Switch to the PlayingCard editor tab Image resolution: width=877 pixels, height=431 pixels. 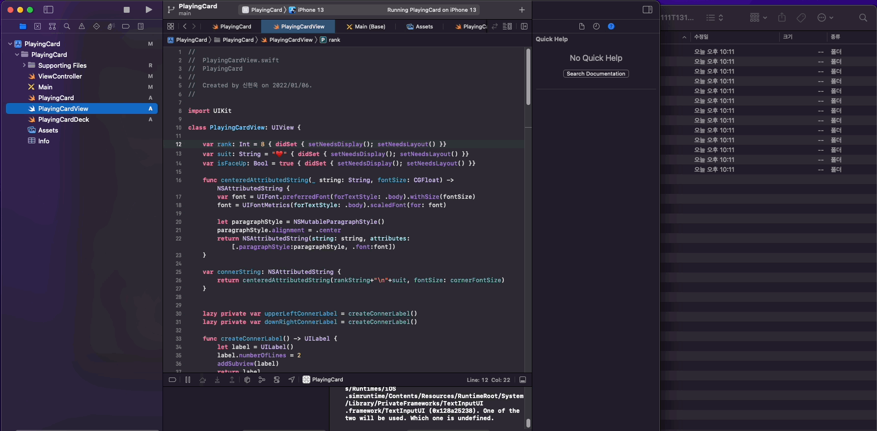pos(232,27)
